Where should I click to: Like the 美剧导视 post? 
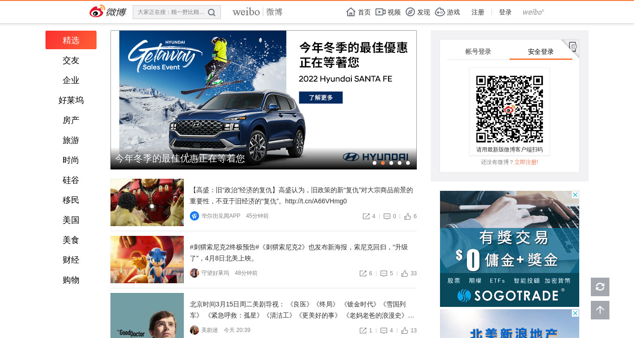[405, 331]
